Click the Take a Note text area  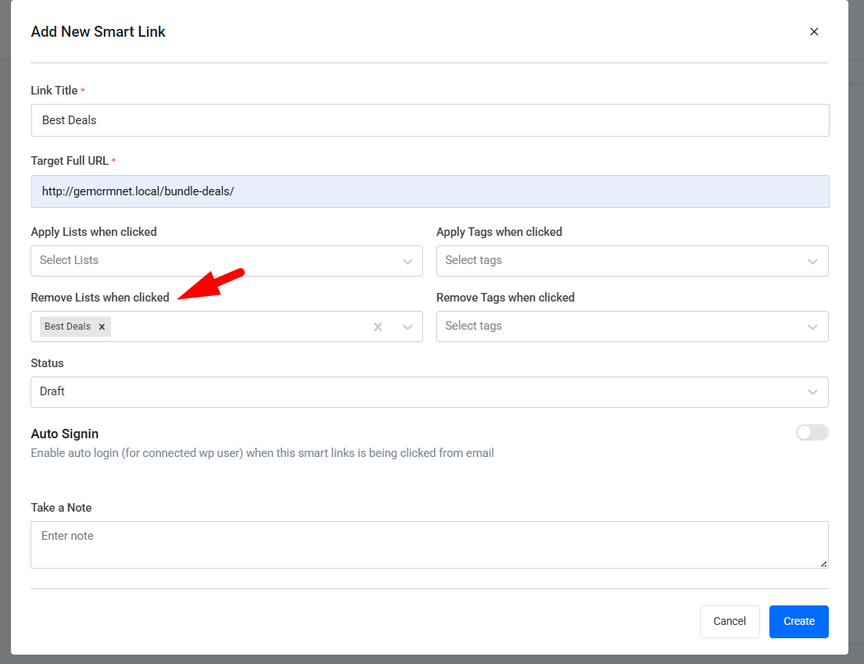tap(429, 544)
